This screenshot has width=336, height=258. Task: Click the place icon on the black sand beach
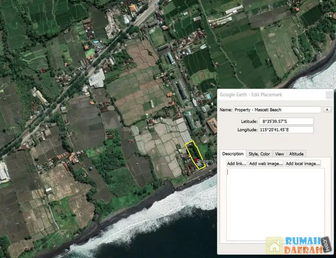pyautogui.click(x=66, y=250)
